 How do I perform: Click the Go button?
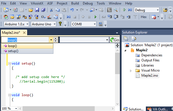coord(114,40)
